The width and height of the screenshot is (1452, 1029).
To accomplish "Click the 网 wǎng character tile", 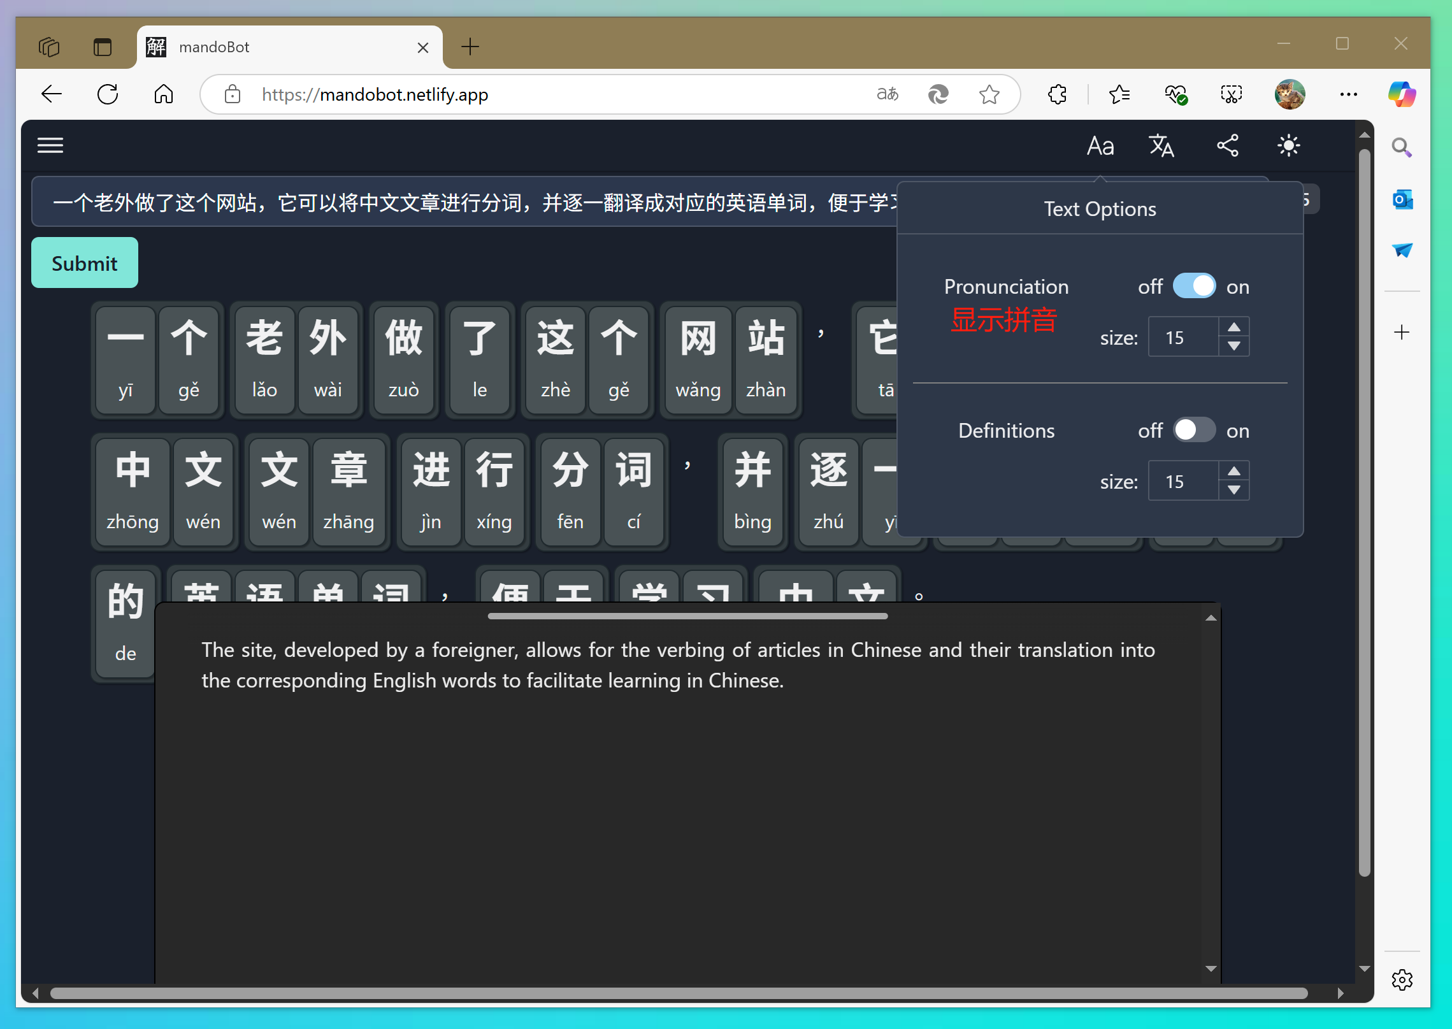I will [698, 360].
